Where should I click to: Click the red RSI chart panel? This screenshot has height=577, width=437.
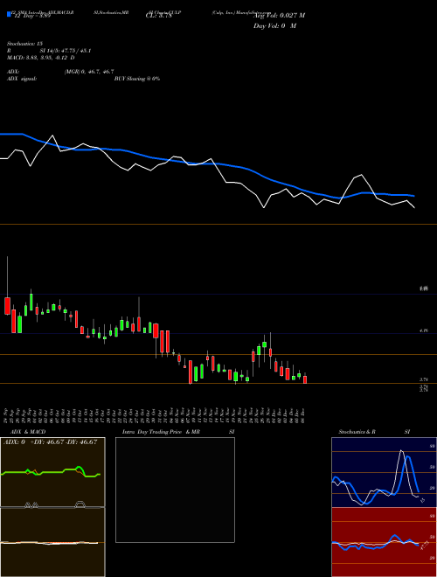[x=384, y=542]
